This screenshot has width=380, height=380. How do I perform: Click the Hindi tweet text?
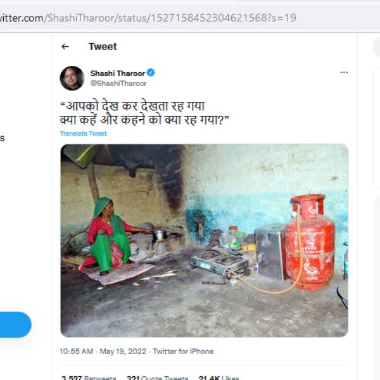click(144, 113)
